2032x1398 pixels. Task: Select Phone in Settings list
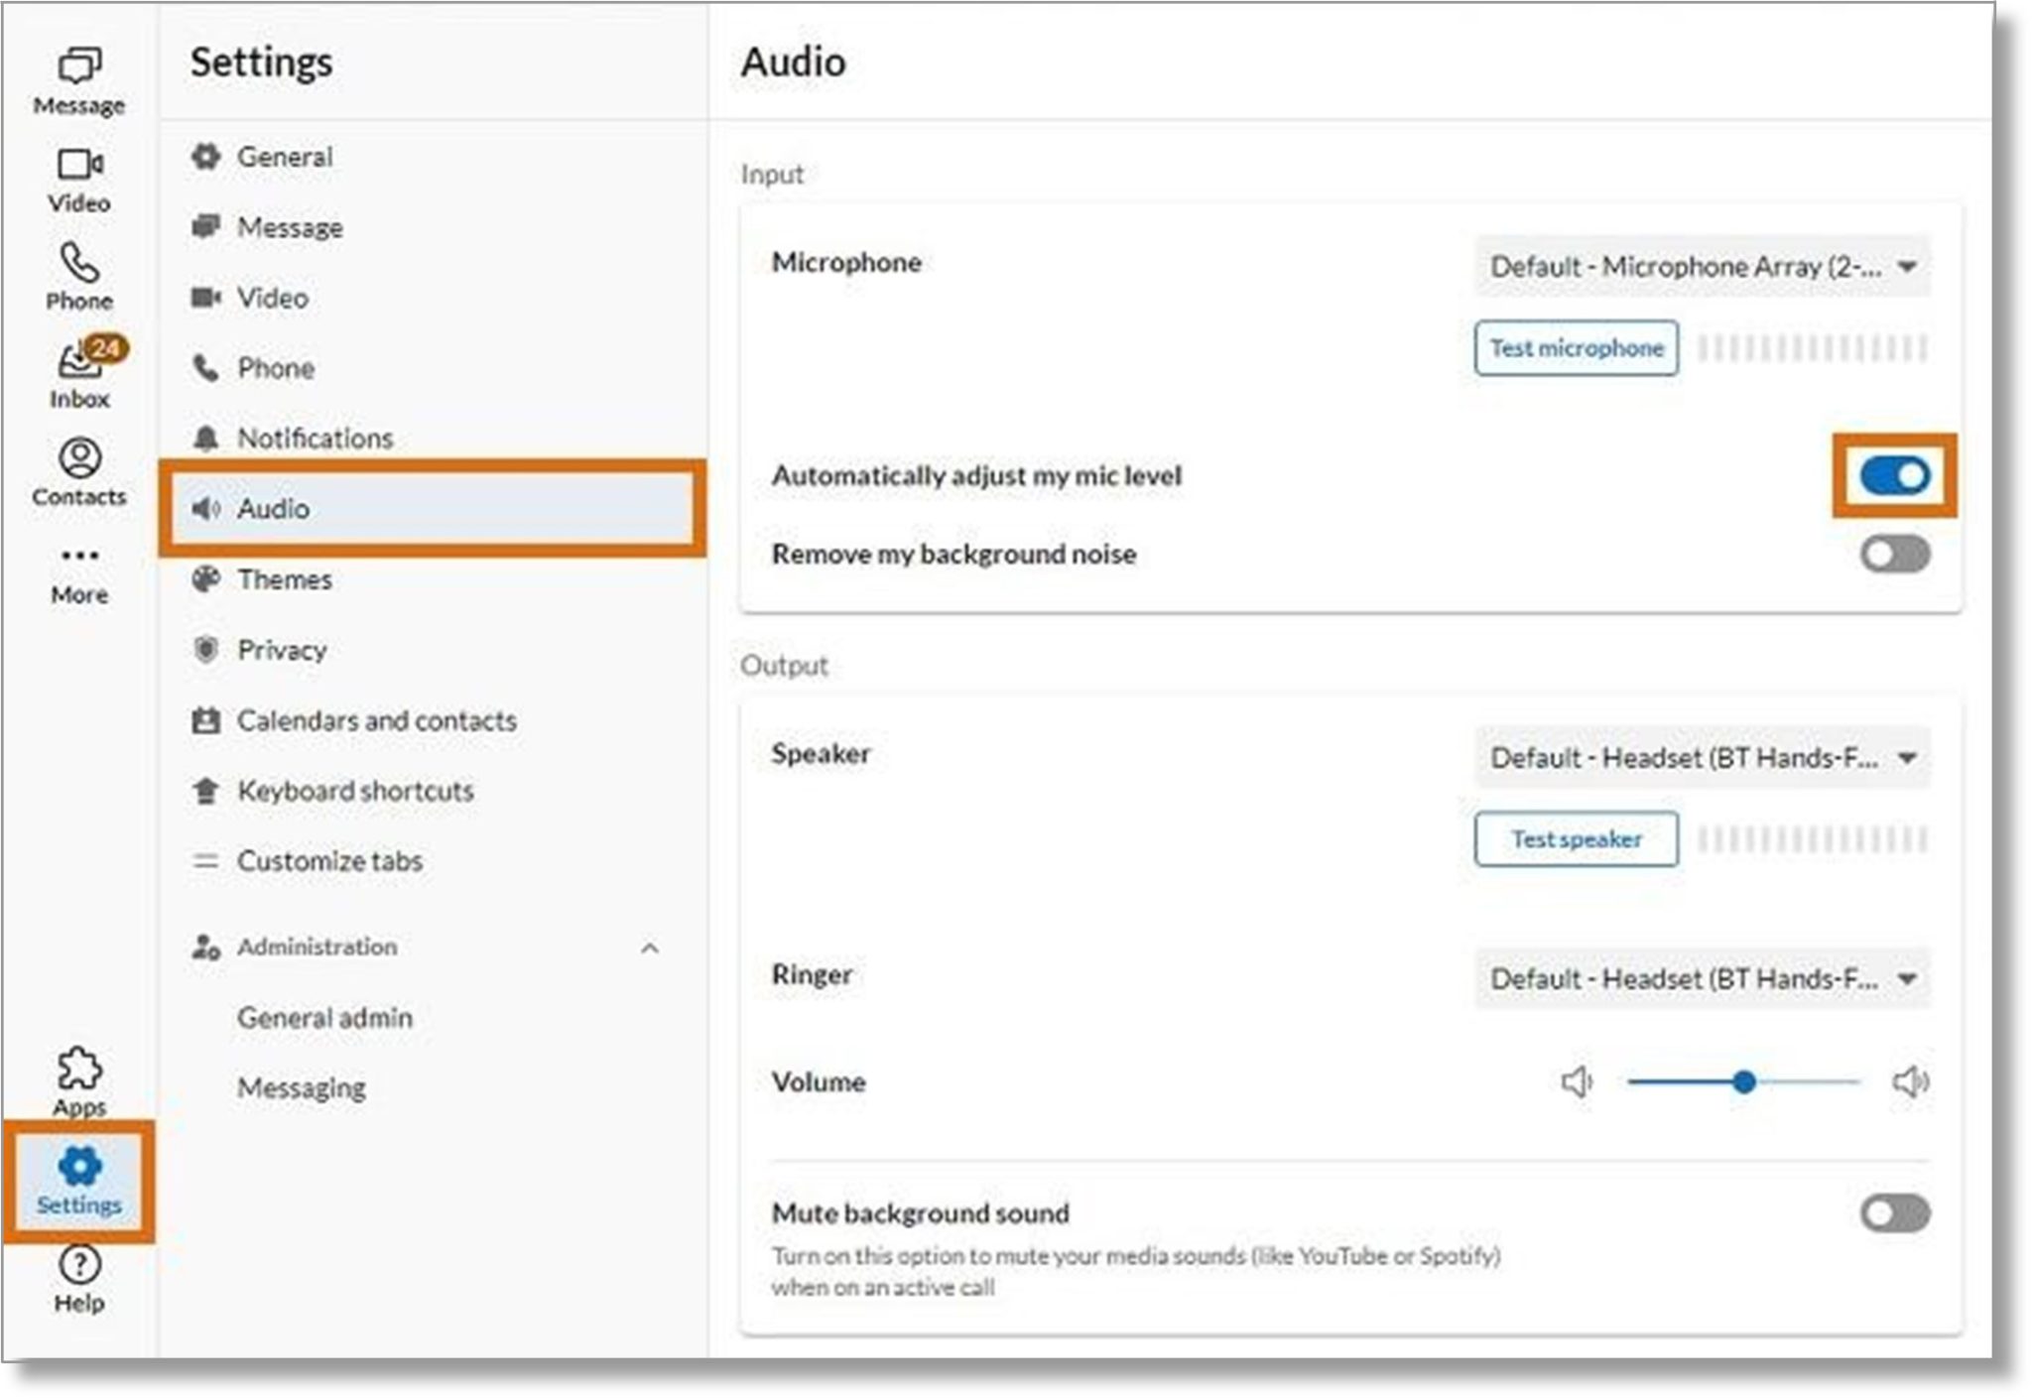(432, 368)
